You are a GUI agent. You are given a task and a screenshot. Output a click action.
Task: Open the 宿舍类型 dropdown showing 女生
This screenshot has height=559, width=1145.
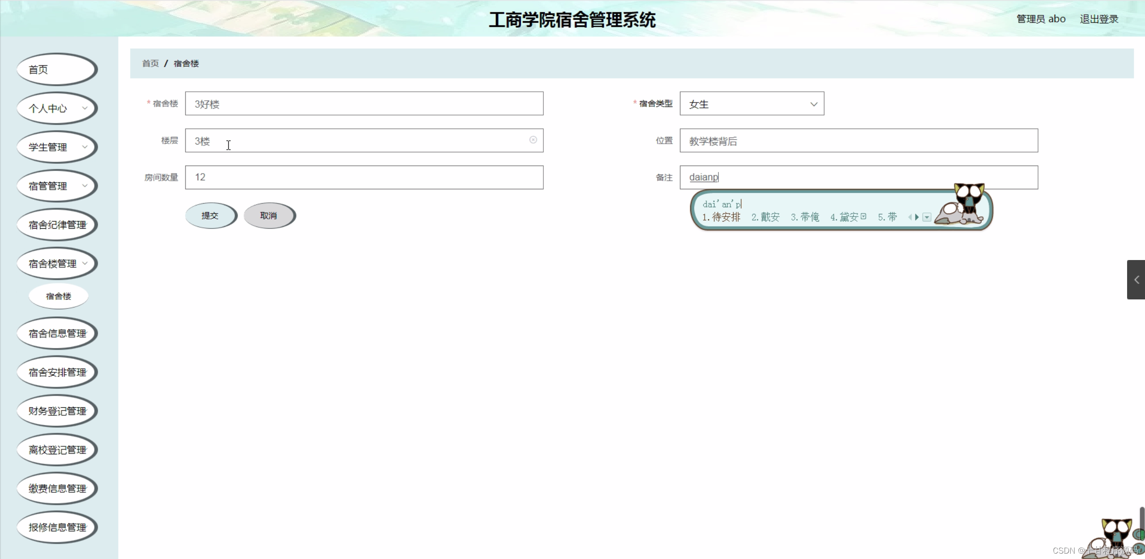pyautogui.click(x=752, y=104)
